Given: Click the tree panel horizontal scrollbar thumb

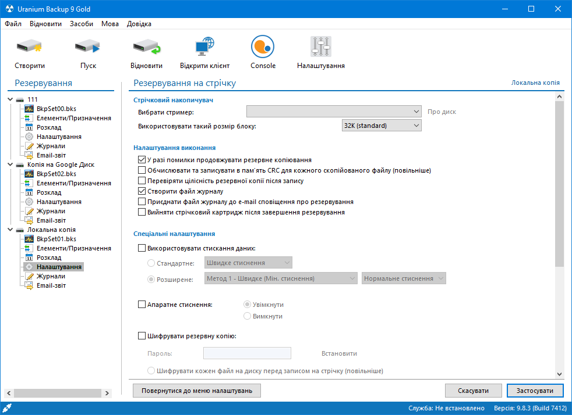Looking at the screenshot, I should point(57,393).
